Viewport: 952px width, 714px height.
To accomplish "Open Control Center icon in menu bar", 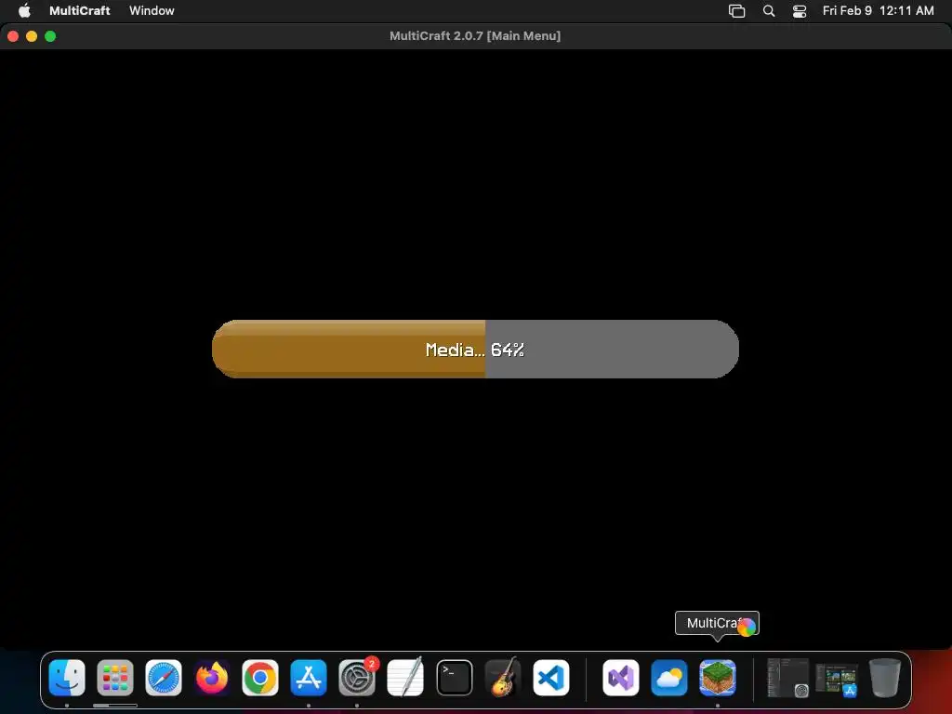I will [800, 11].
